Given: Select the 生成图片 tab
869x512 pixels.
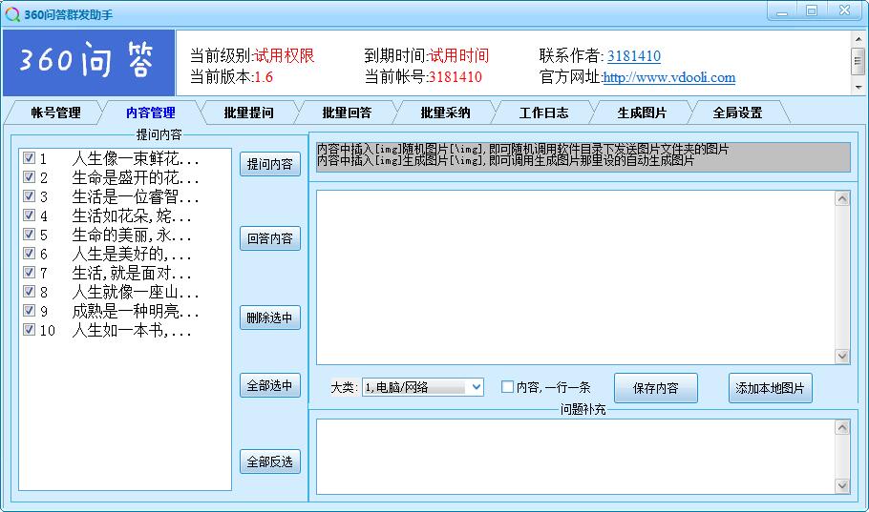Looking at the screenshot, I should point(641,113).
